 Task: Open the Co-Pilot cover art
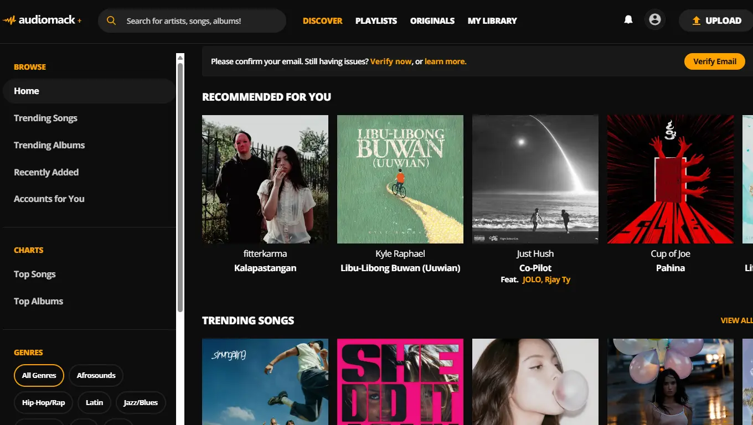click(x=535, y=179)
